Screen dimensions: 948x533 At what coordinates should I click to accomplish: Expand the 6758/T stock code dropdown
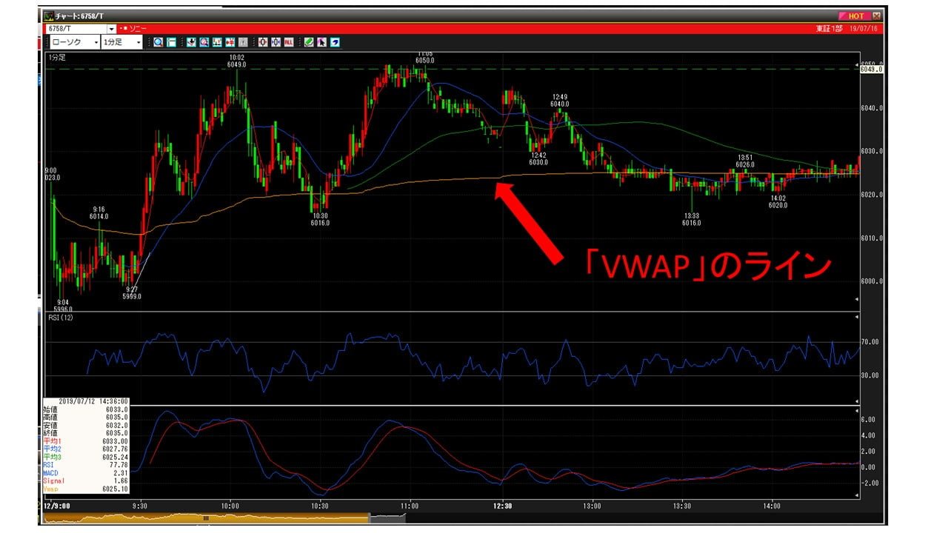(x=111, y=28)
